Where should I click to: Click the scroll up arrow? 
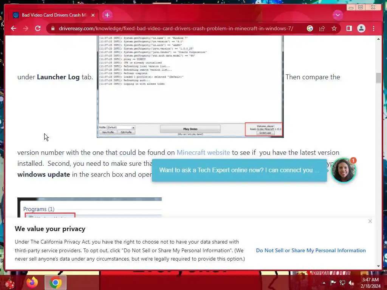[x=378, y=39]
